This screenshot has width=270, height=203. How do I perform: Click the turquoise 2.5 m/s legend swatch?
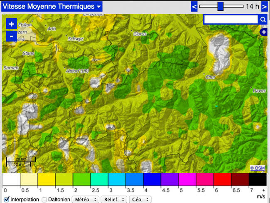[x=99, y=179]
